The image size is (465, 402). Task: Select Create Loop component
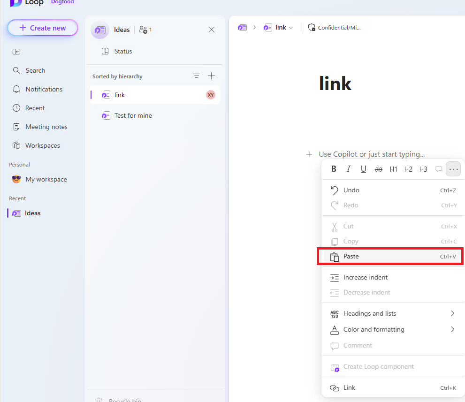click(393, 367)
